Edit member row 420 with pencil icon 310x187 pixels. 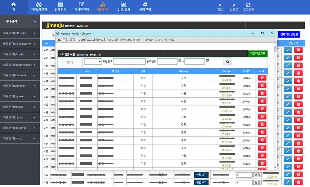[288, 174]
